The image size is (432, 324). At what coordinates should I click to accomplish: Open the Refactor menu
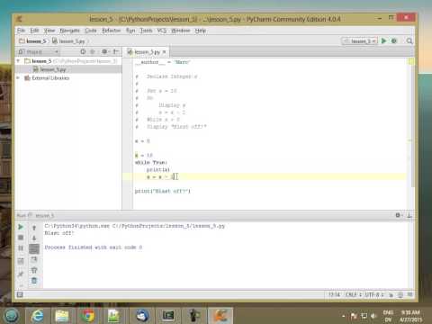(x=112, y=31)
